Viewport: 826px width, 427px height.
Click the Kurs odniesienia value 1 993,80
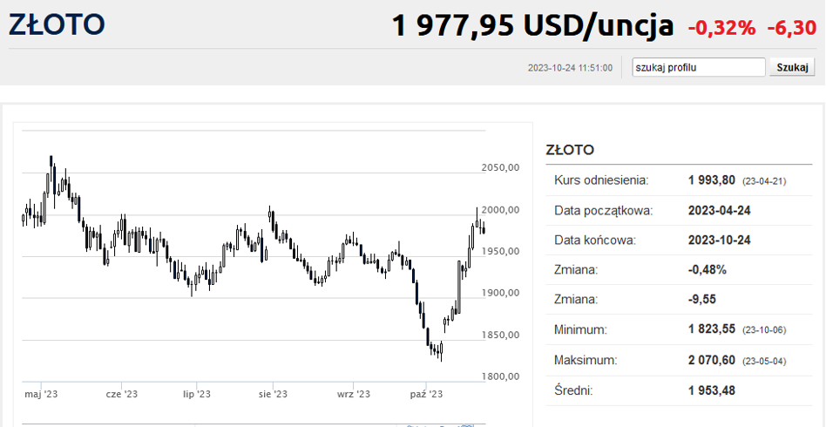pyautogui.click(x=712, y=180)
